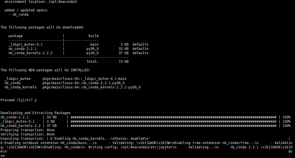Image resolution: width=295 pixels, height=158 pixels.
Task: Click the 'Total:' label
Action: click(92, 62)
